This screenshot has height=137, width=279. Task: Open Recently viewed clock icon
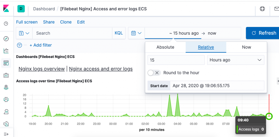(x=6, y=24)
